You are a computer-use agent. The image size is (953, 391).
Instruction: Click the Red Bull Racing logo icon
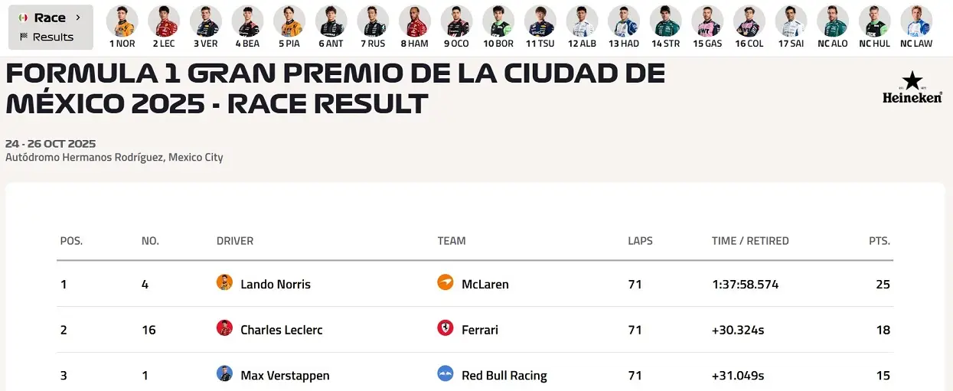(445, 375)
